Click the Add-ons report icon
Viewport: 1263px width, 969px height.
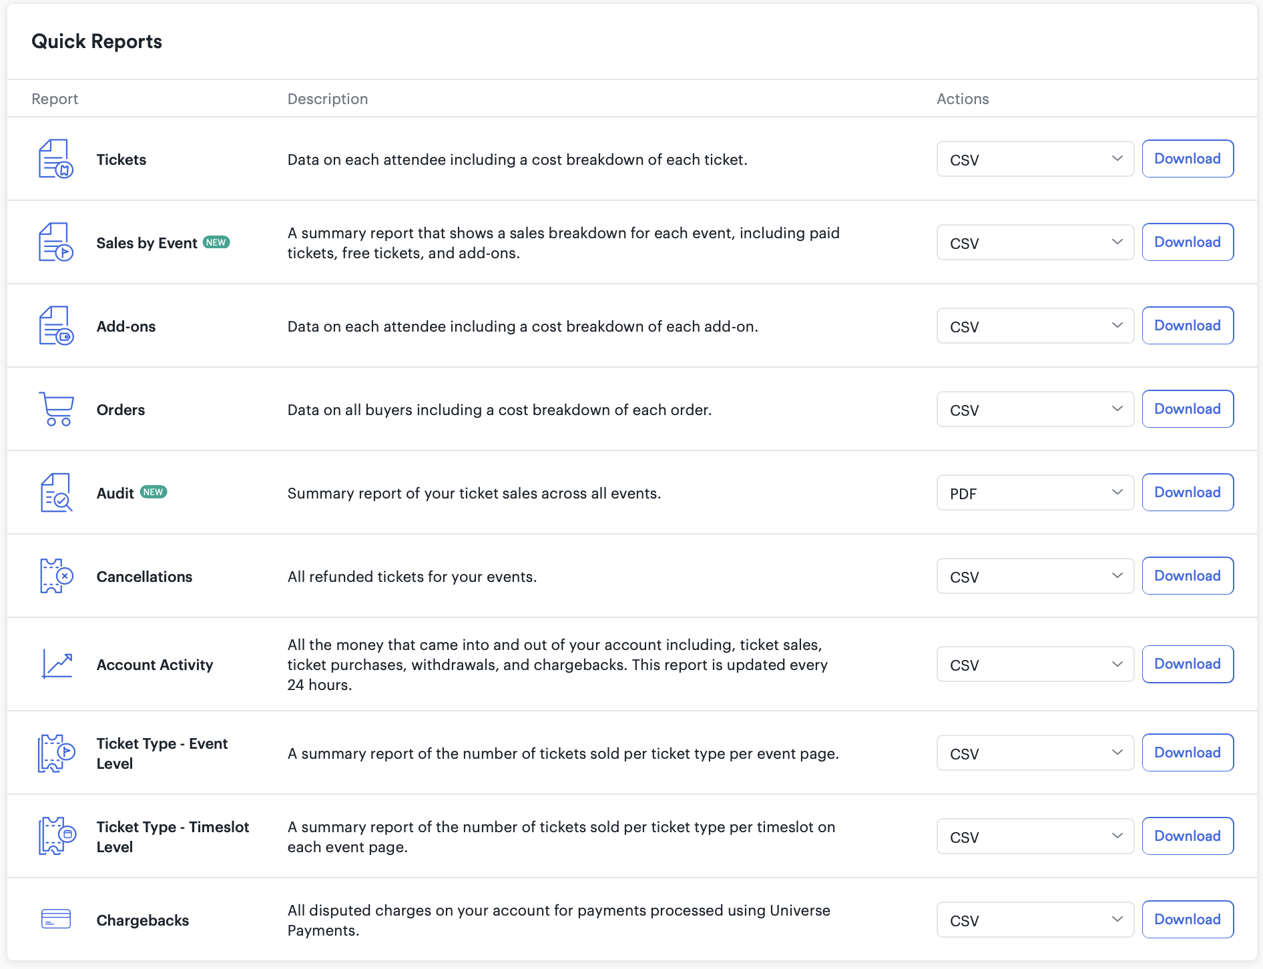pos(55,326)
